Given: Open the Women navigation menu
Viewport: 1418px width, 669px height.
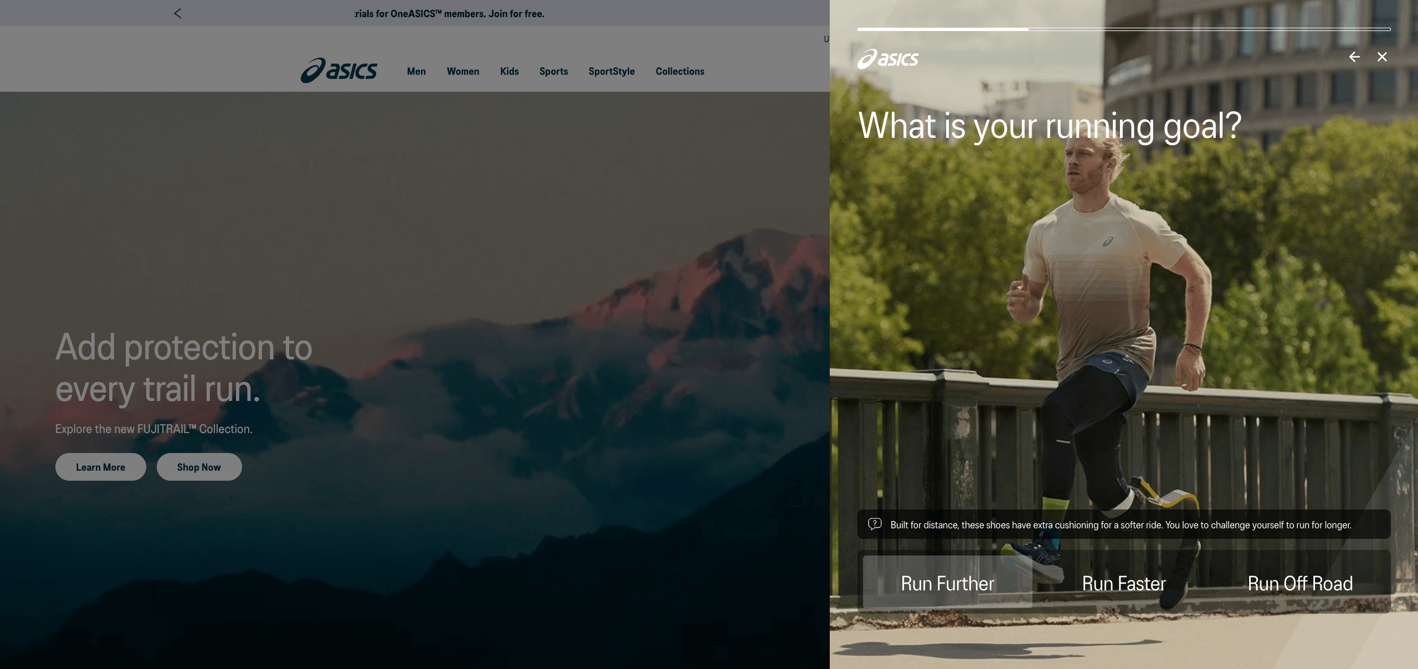Looking at the screenshot, I should coord(463,71).
